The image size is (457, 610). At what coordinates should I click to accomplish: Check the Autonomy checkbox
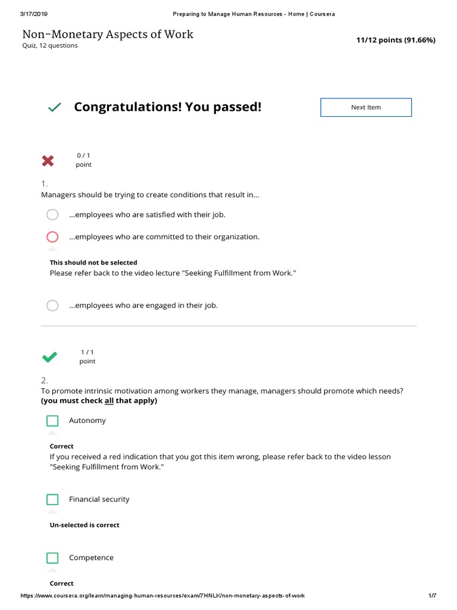coord(52,421)
